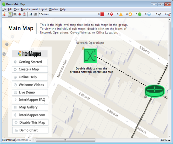Click the orange triangle alarm-status filter
The image size is (173, 144).
(x=121, y=14)
